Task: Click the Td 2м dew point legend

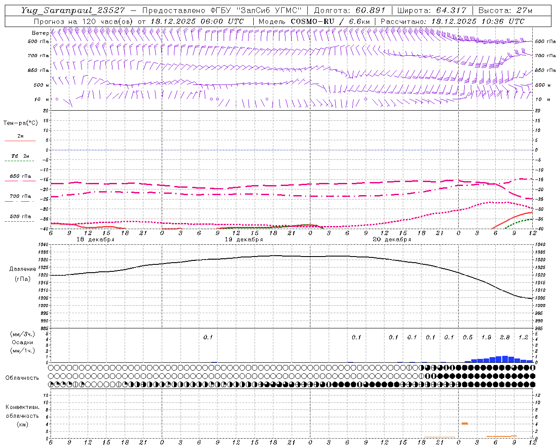Action: click(20, 156)
